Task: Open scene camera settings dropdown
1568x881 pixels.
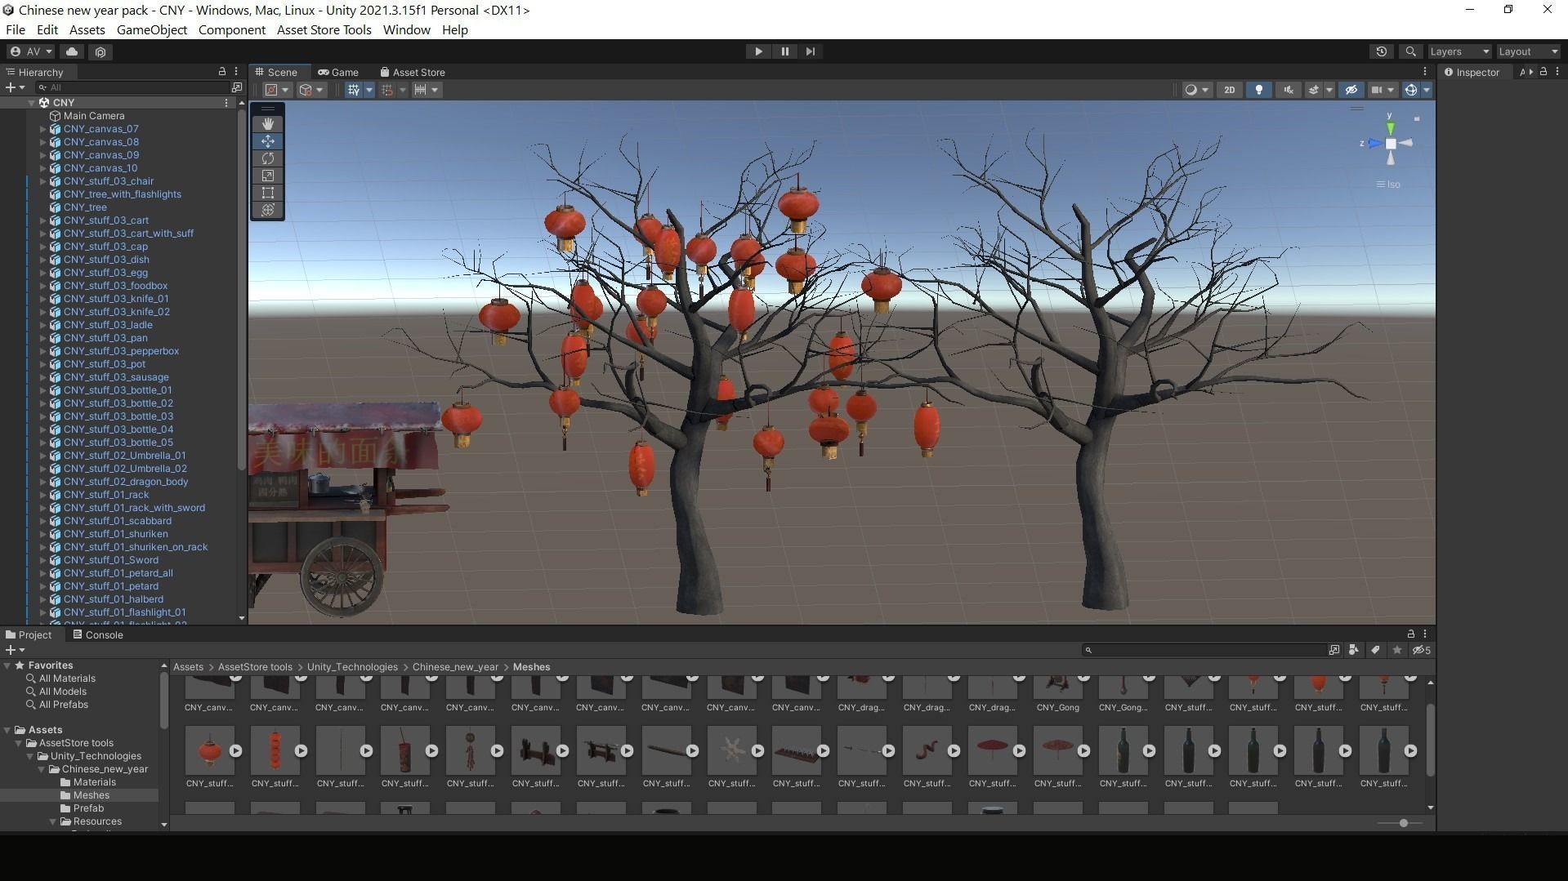Action: 1383,90
